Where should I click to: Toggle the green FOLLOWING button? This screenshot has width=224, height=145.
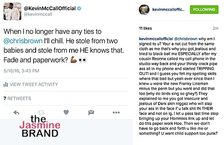coord(204,10)
